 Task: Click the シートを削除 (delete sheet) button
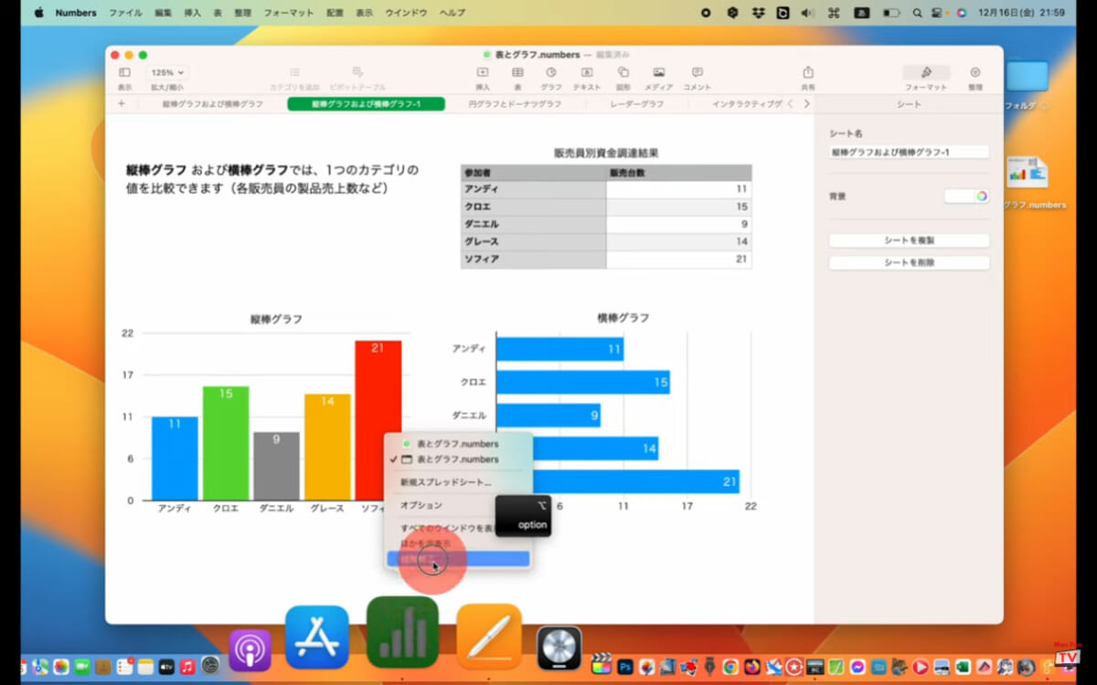pos(909,262)
